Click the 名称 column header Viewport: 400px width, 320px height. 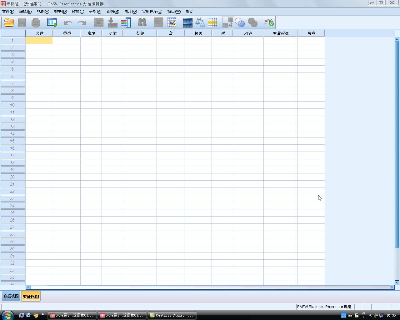pos(39,33)
